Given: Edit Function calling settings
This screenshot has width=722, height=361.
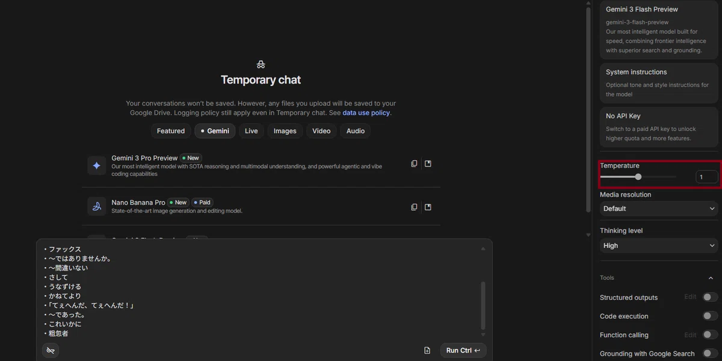Looking at the screenshot, I should point(690,335).
